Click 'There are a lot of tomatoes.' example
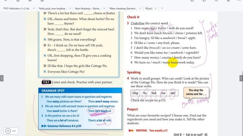 pyautogui.click(x=63, y=120)
